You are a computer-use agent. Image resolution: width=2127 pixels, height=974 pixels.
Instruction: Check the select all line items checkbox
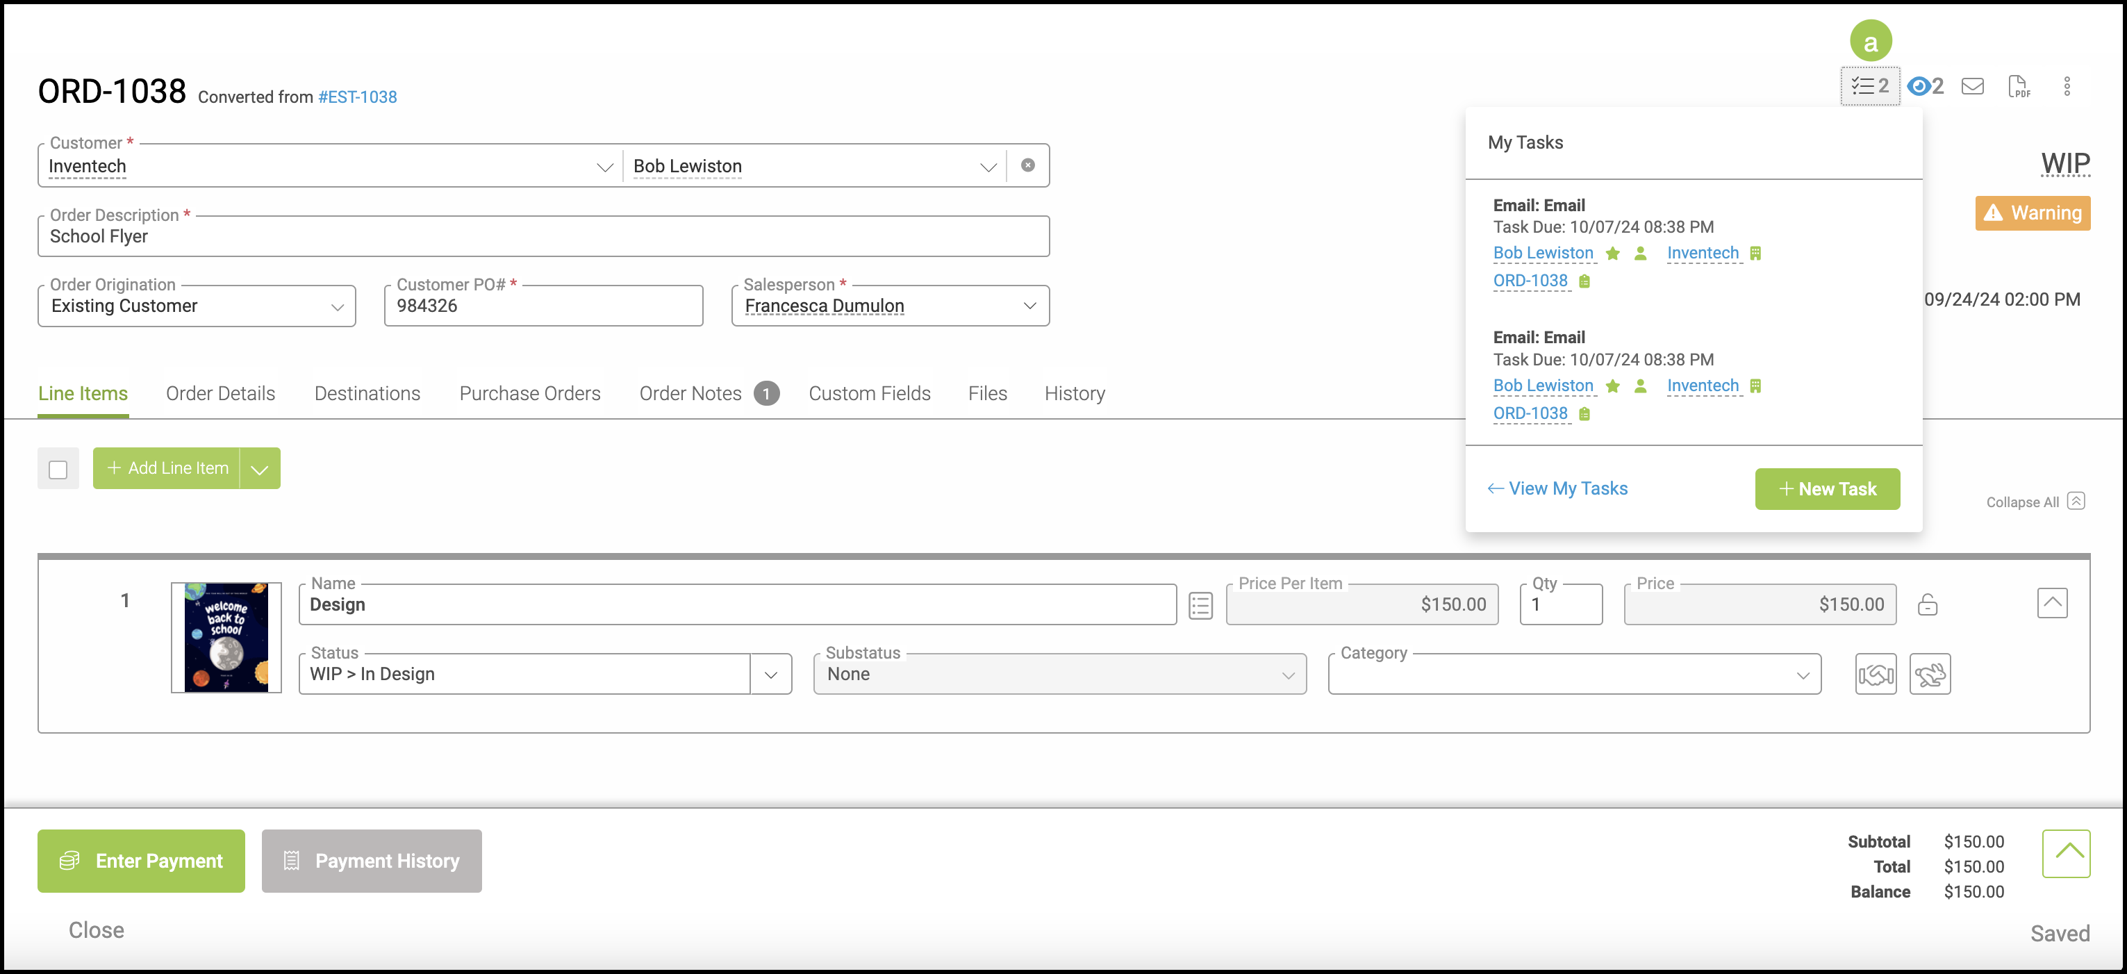click(x=58, y=469)
